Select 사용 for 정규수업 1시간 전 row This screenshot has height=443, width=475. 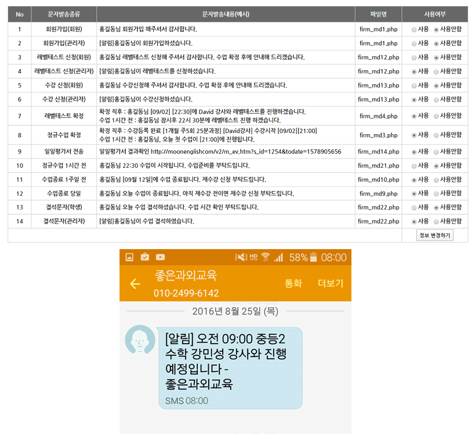click(414, 165)
